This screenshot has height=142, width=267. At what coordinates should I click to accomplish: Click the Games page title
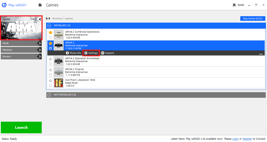(x=52, y=5)
